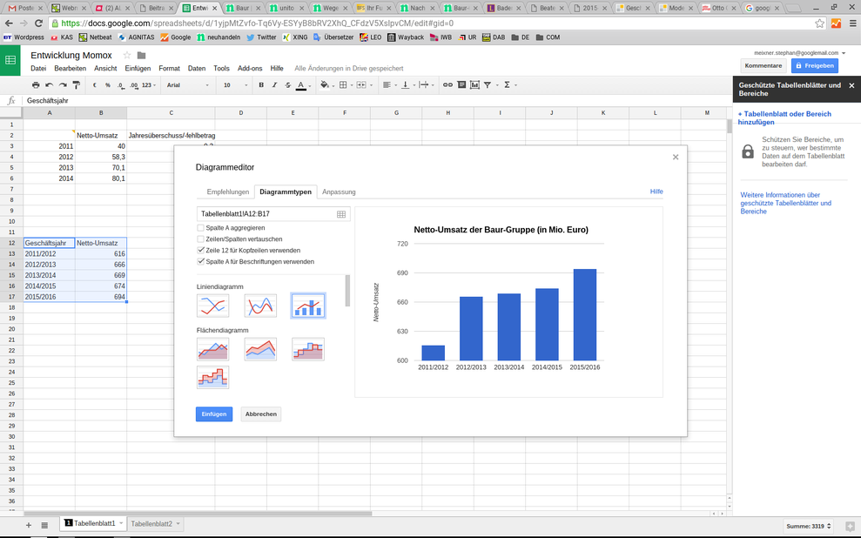This screenshot has width=861, height=538.
Task: Click the Abbrechen button
Action: tap(261, 414)
